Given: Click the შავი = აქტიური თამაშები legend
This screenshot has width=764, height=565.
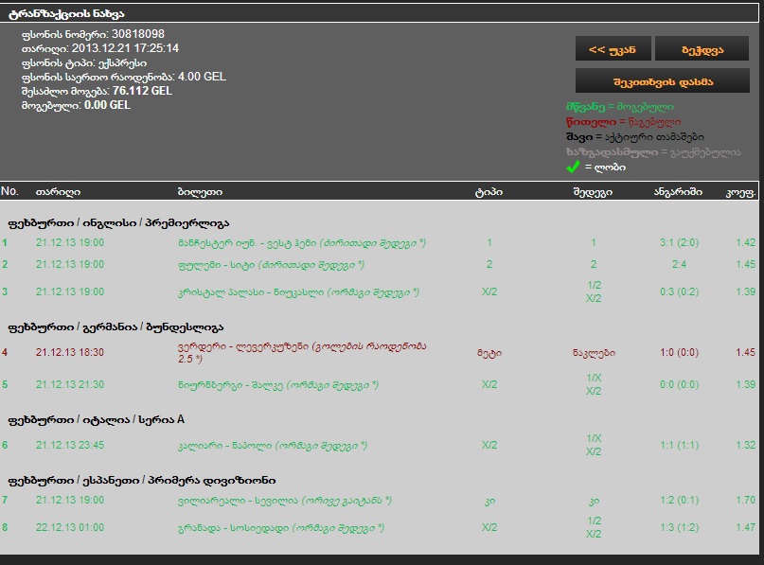Looking at the screenshot, I should (635, 137).
